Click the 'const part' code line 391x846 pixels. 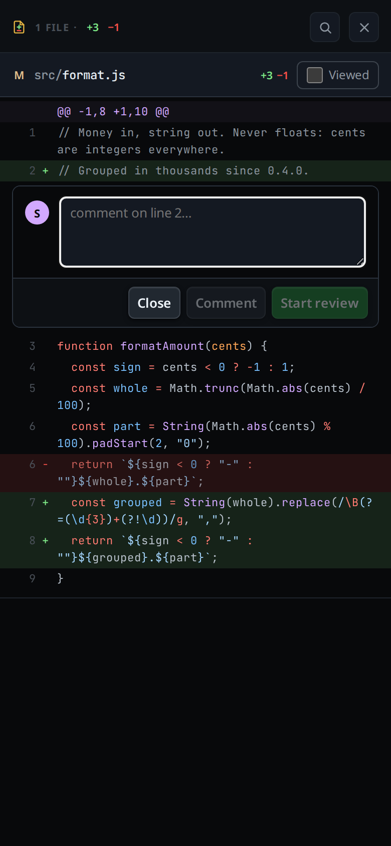tap(195, 435)
